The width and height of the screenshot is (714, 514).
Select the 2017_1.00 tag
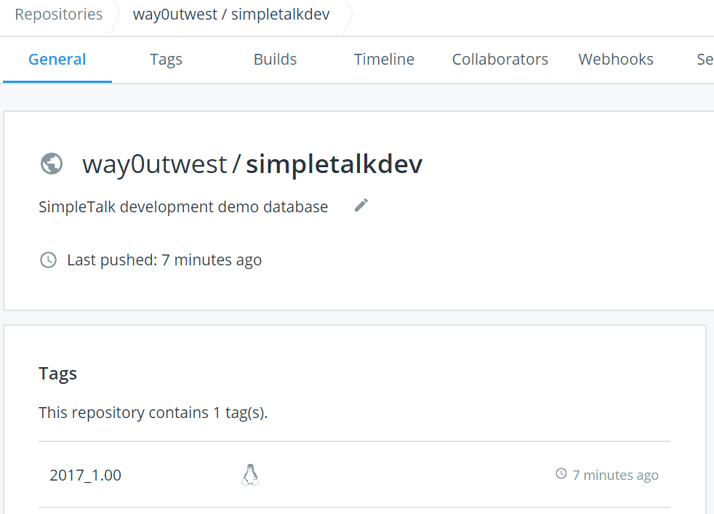(85, 475)
